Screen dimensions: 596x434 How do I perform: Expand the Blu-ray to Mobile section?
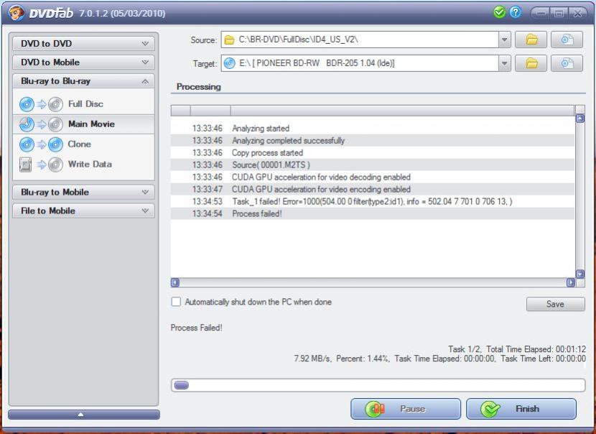pyautogui.click(x=83, y=193)
